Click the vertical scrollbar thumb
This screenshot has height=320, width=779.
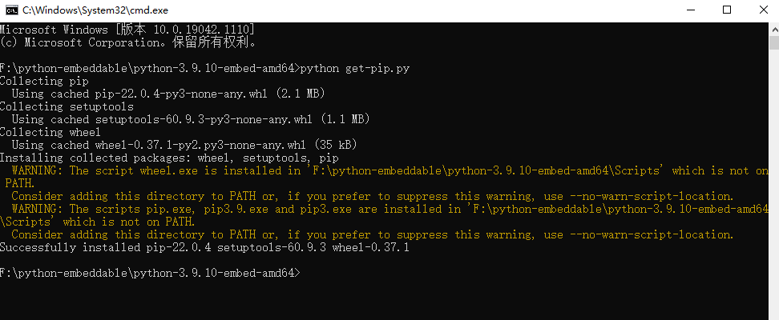774,42
